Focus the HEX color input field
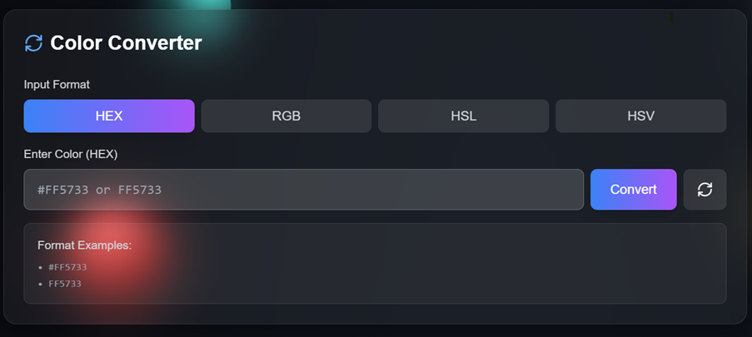This screenshot has width=752, height=337. pyautogui.click(x=303, y=190)
